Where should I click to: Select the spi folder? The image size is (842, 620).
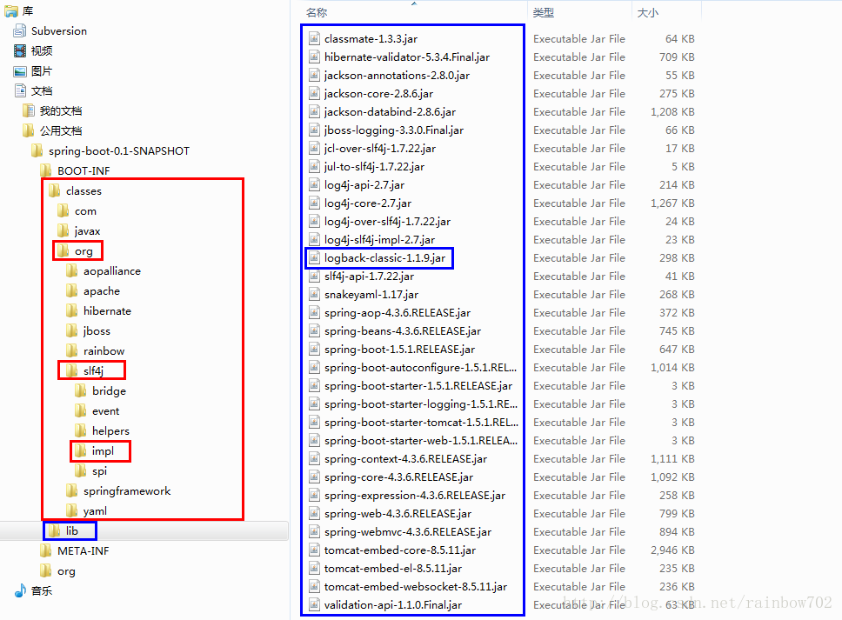99,470
